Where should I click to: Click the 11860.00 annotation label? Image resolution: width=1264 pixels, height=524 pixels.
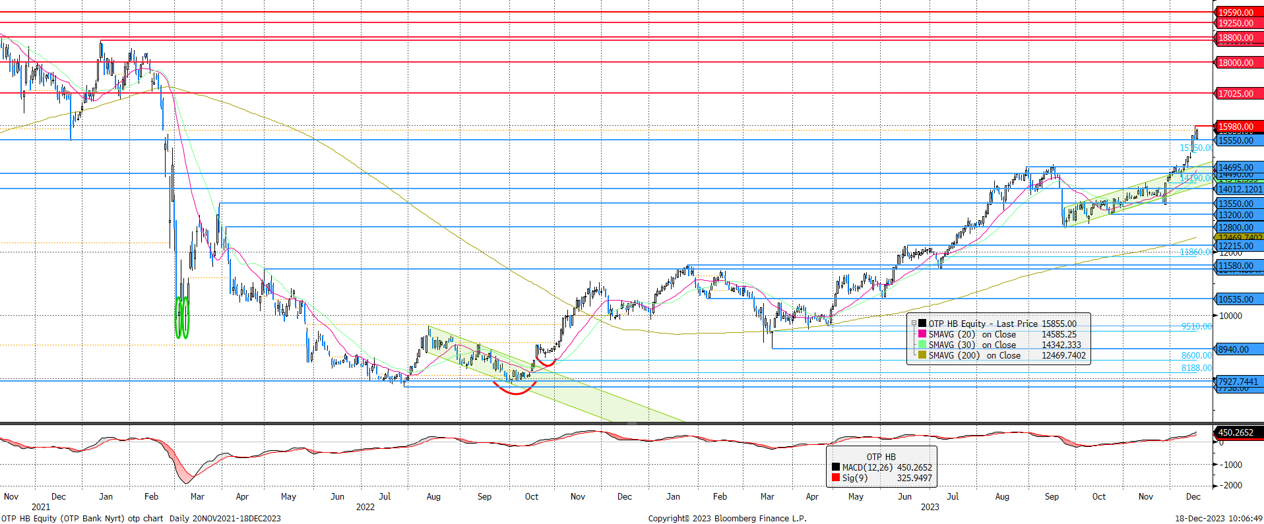point(1195,252)
